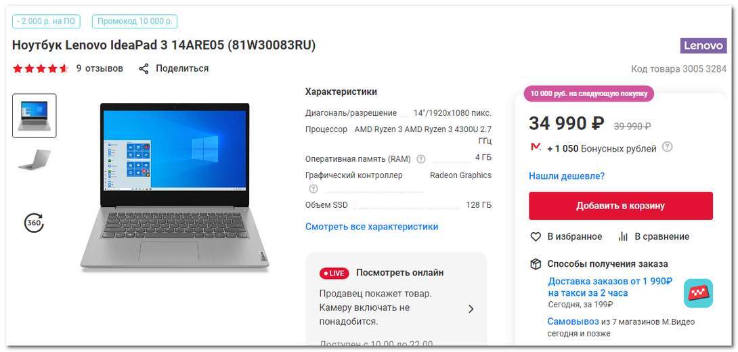
Task: Click Нашли дешевле? link
Action: [567, 176]
